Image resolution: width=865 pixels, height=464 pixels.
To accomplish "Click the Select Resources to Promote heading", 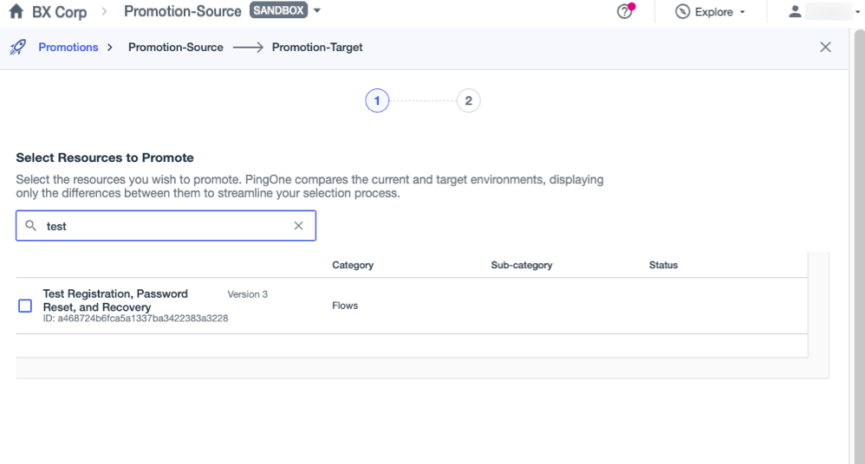I will point(105,158).
